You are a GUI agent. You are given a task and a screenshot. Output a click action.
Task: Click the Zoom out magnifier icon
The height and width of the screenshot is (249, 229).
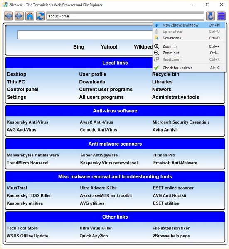pos(157,53)
